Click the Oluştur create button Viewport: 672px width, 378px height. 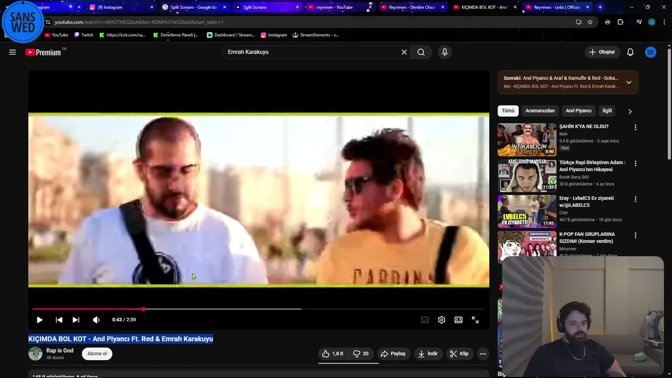click(x=602, y=52)
